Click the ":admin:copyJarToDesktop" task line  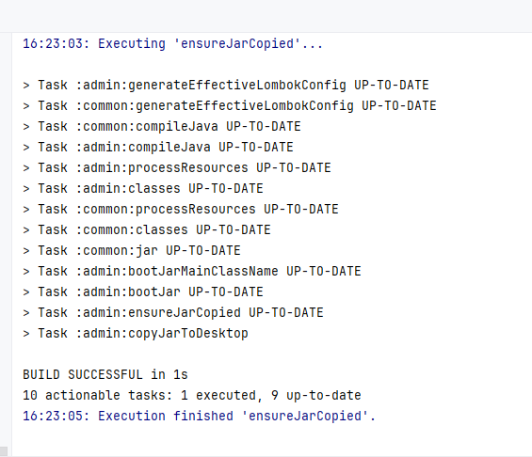point(136,334)
